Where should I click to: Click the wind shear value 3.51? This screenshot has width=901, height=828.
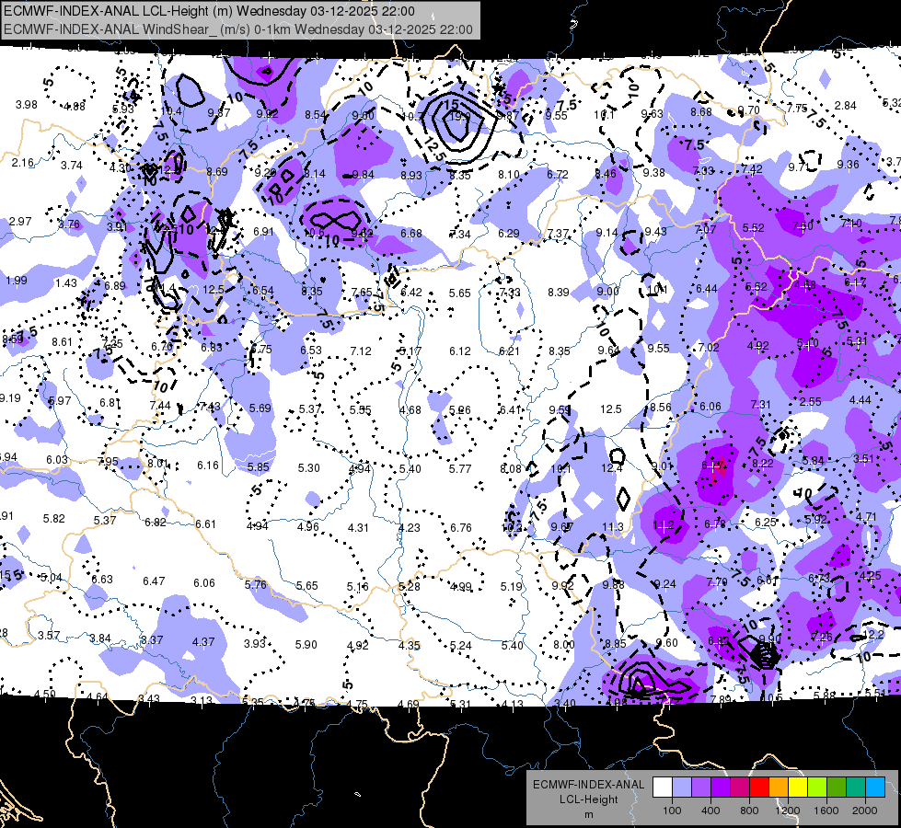point(863,458)
